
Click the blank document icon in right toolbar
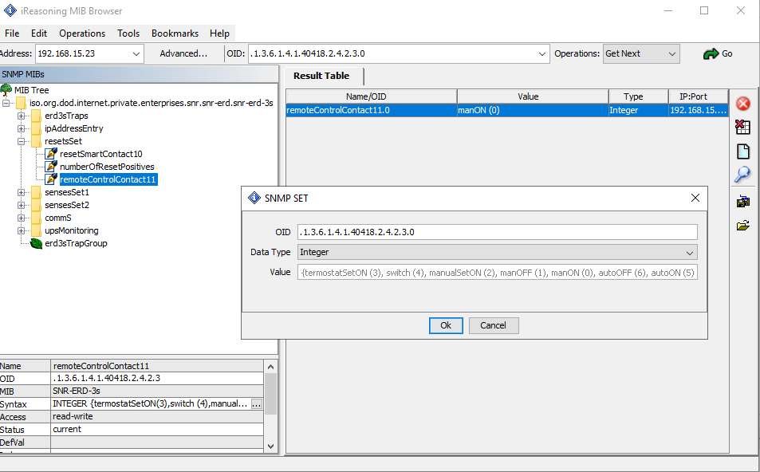(742, 151)
